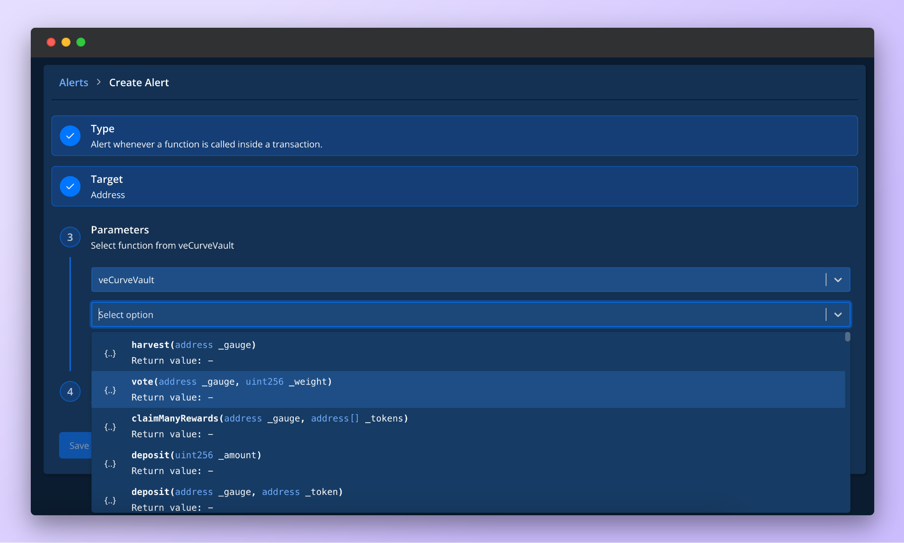
Task: Open the veCurveVault contract selector
Action: click(x=456, y=280)
